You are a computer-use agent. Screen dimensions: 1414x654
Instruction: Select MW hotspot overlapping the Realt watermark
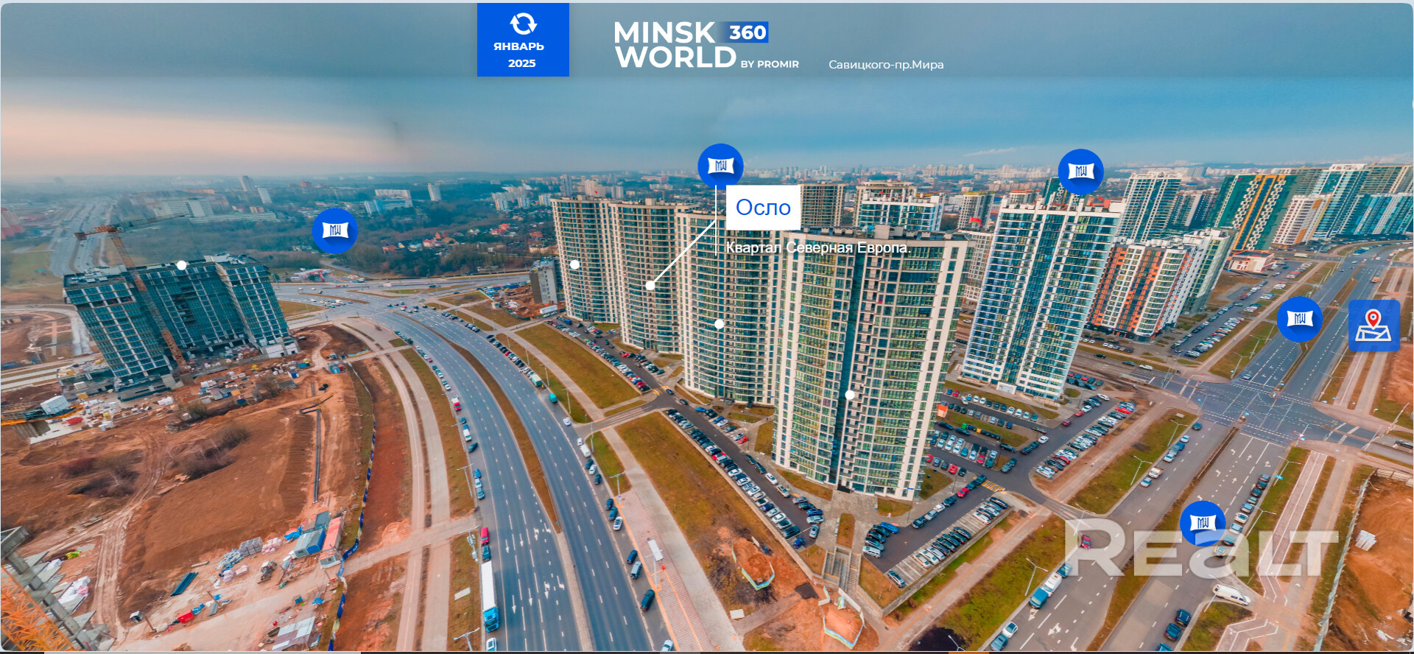tap(1202, 523)
